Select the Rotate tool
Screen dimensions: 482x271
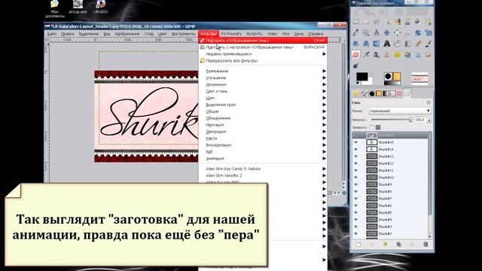418,33
